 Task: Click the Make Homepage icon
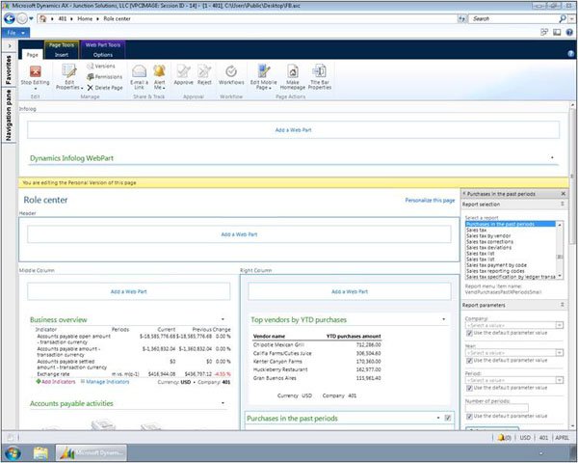point(293,70)
